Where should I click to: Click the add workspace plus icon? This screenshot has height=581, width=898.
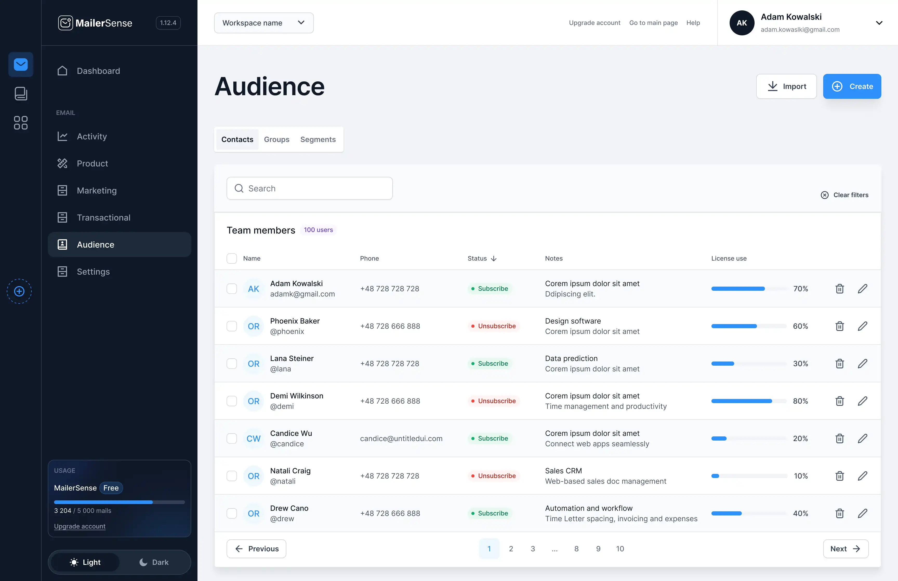coord(19,291)
